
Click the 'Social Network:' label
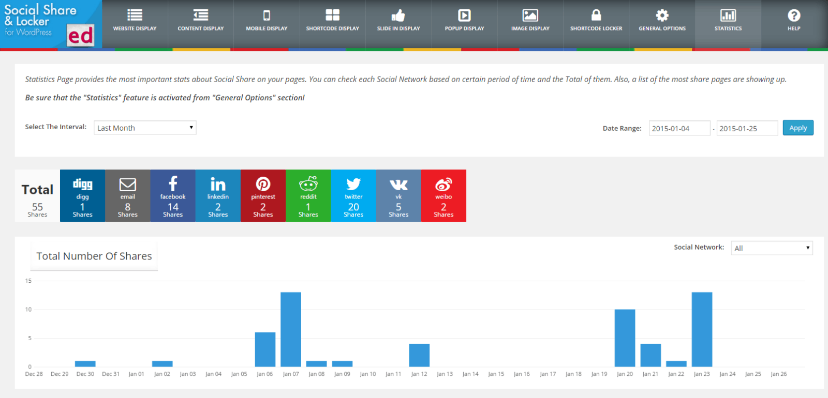[699, 247]
